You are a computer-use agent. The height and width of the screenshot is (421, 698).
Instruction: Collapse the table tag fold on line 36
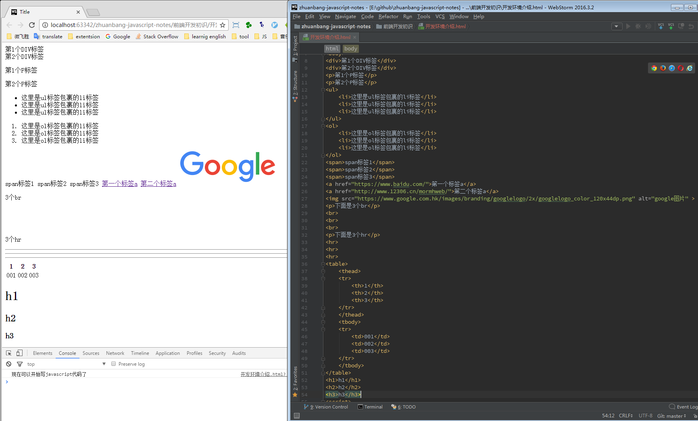pos(323,264)
